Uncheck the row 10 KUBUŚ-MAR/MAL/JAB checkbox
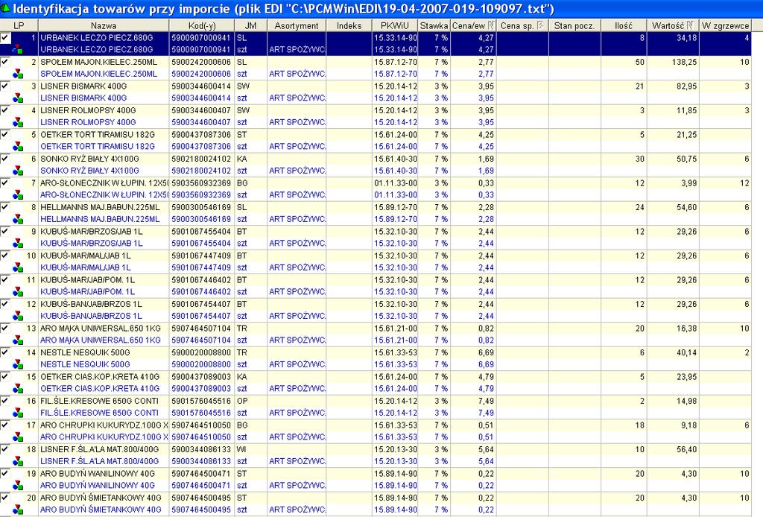The image size is (763, 517). click(5, 256)
